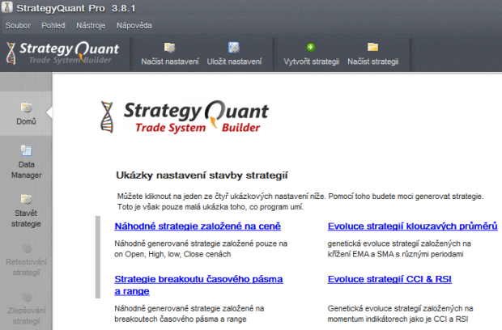Open the Domů sidebar icon

click(26, 108)
